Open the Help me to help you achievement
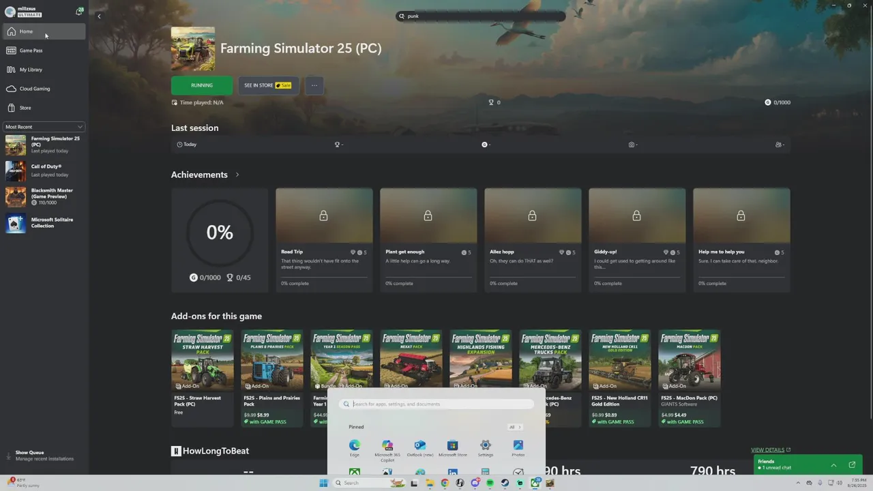Image resolution: width=873 pixels, height=491 pixels. click(741, 240)
